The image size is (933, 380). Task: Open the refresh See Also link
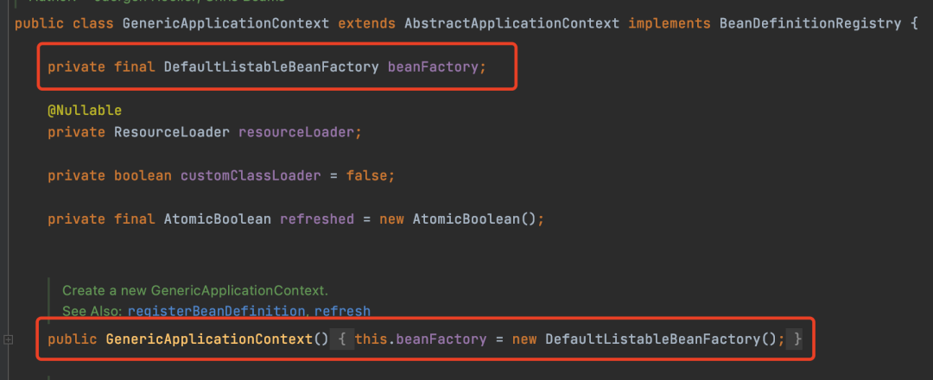point(342,311)
